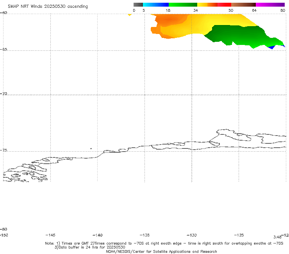Screen dimensions: 289x254
Task: Click the longitude label "-145"
Action: pos(50,235)
